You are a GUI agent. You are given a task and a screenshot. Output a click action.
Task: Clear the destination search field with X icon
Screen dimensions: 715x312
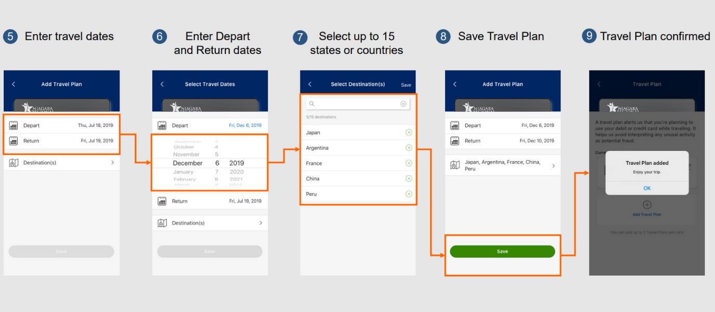[x=404, y=104]
